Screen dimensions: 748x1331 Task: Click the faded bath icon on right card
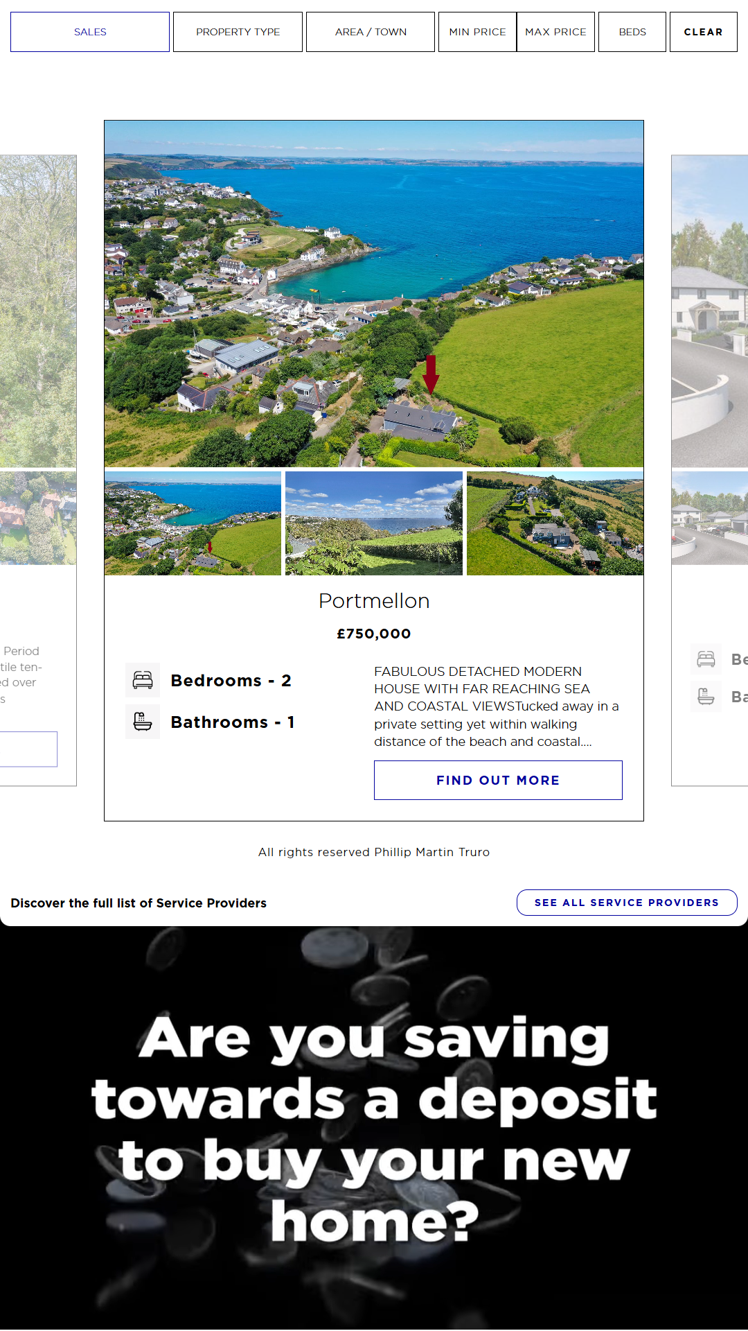coord(706,696)
